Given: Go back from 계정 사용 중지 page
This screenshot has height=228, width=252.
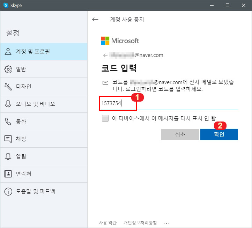Looking at the screenshot, I should [x=95, y=20].
